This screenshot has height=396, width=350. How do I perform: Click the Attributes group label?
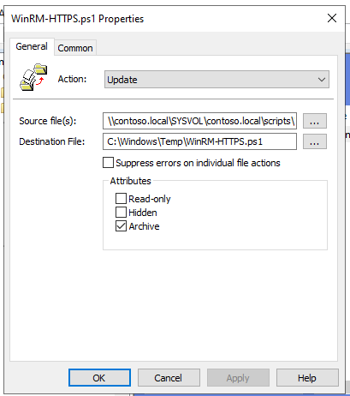tap(130, 181)
